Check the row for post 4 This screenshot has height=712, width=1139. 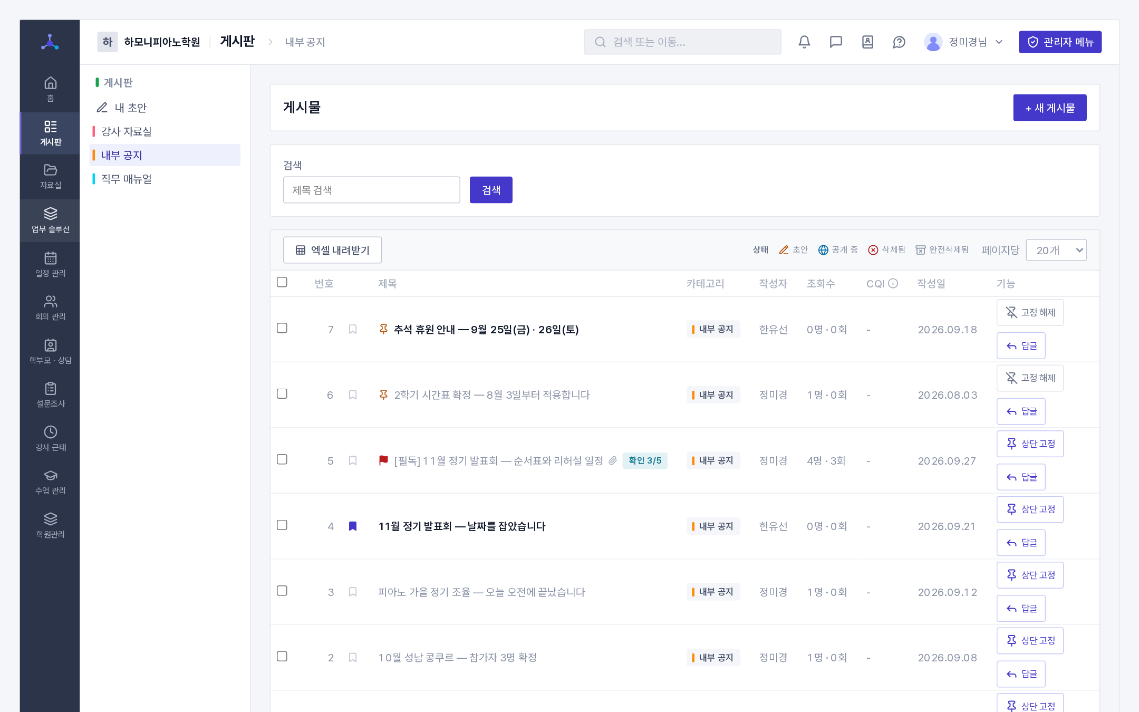282,525
